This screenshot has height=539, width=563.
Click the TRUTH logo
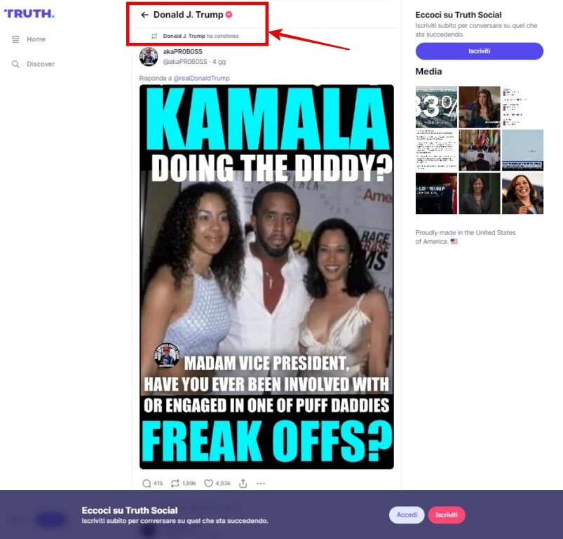pyautogui.click(x=29, y=13)
